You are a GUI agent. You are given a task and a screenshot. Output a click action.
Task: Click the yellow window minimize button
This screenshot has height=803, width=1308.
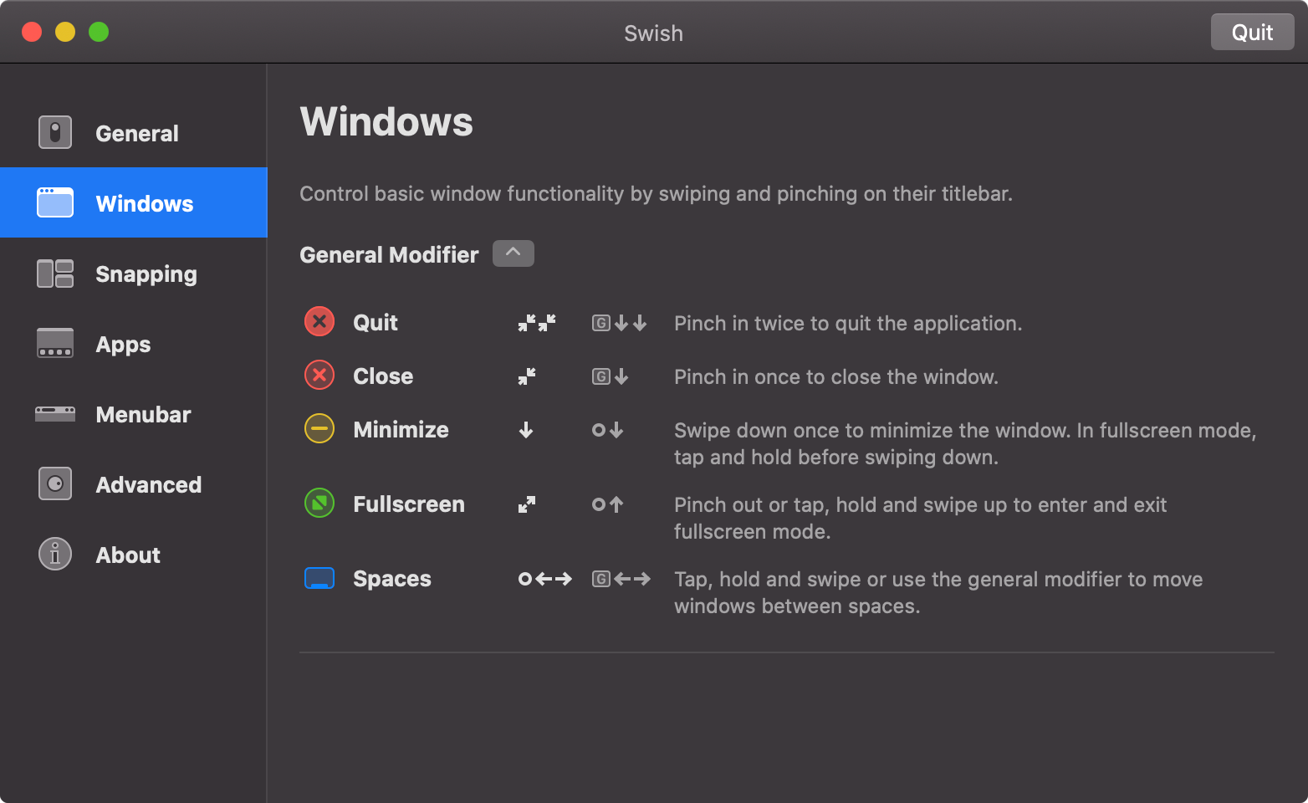click(x=65, y=32)
